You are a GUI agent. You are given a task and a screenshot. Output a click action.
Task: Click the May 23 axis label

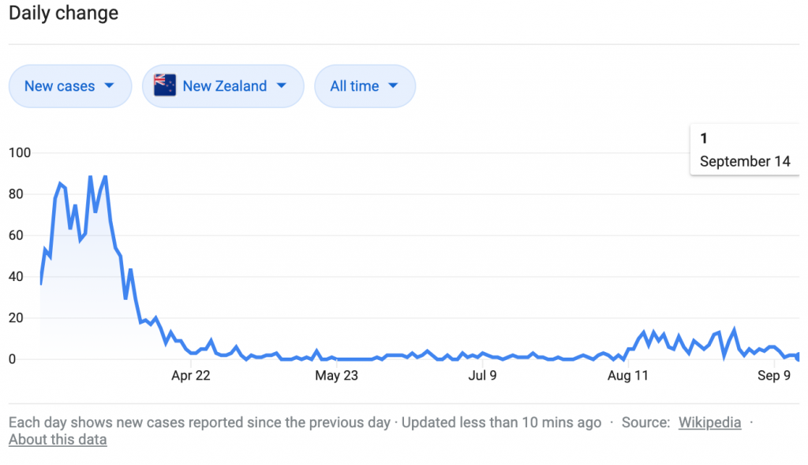336,375
